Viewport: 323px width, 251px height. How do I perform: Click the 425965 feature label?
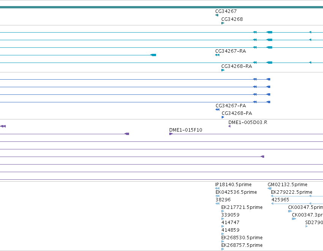tap(280, 200)
